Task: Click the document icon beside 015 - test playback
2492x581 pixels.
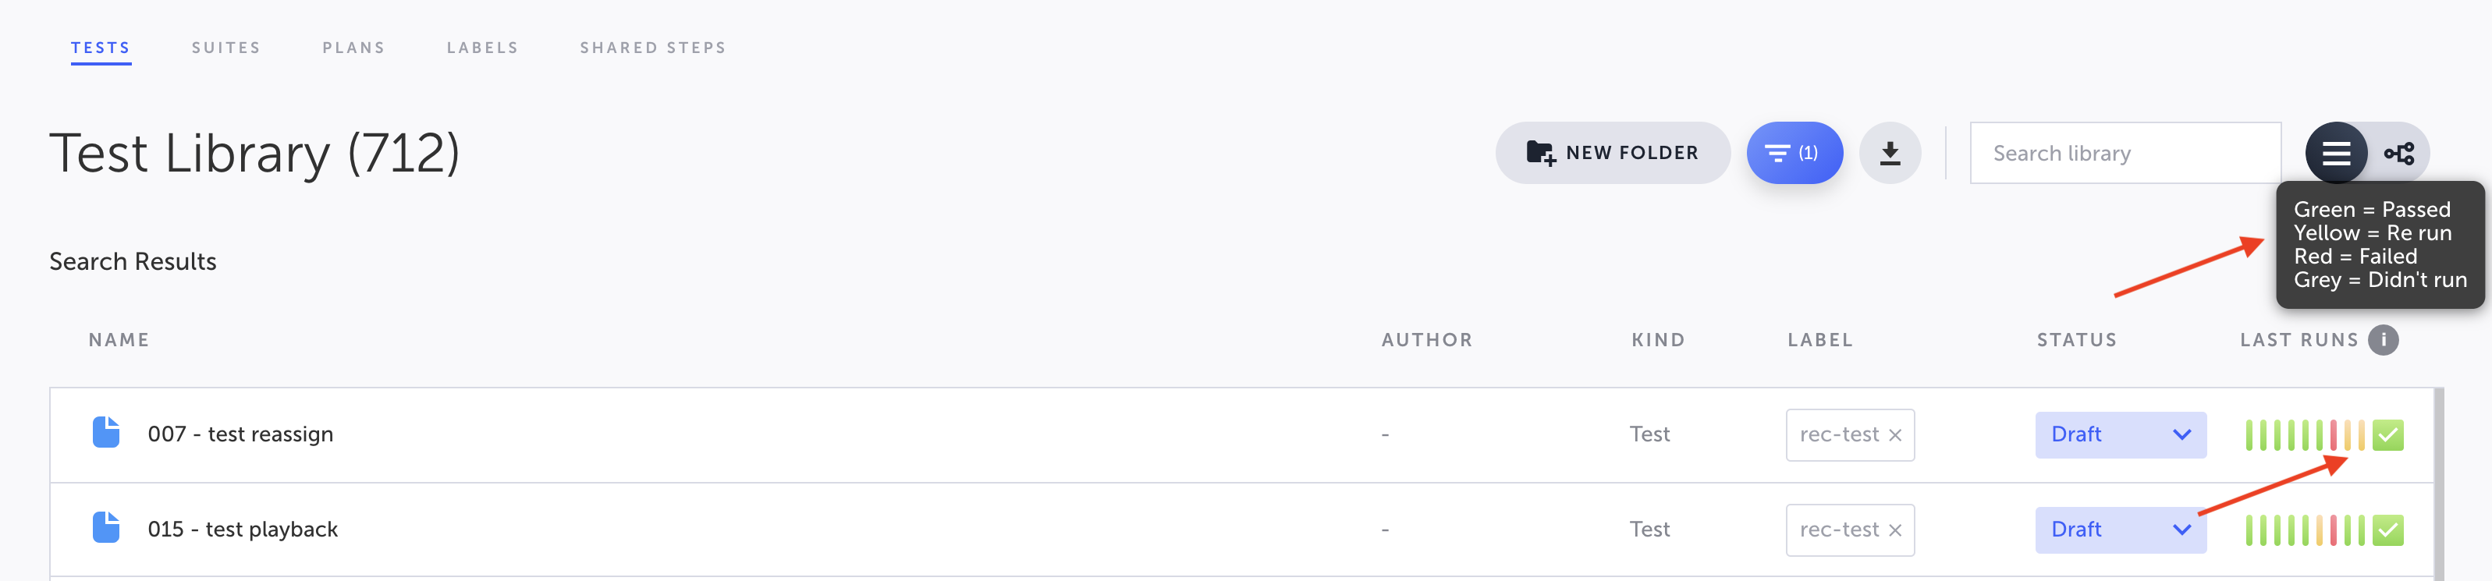Action: pos(106,527)
